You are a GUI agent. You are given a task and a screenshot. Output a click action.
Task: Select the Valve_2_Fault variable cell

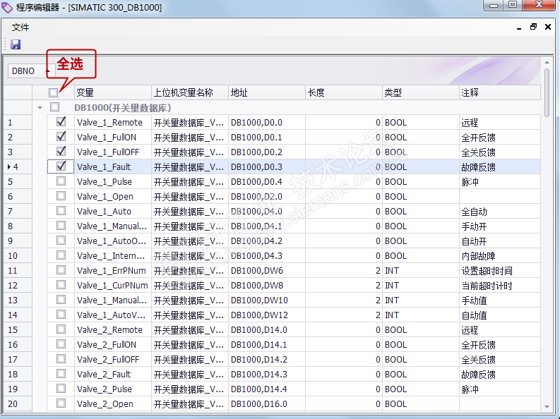(x=113, y=374)
